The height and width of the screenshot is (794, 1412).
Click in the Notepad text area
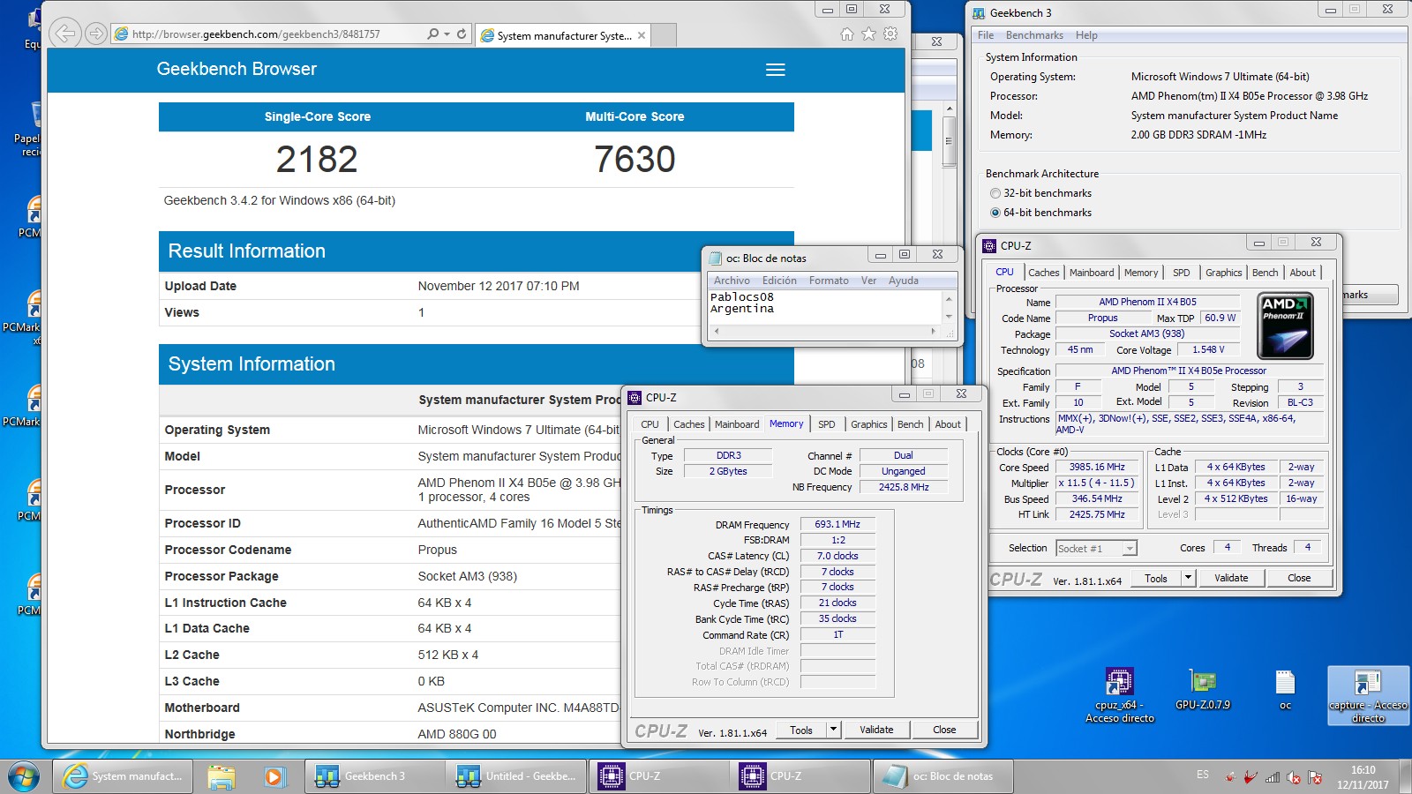(x=825, y=309)
